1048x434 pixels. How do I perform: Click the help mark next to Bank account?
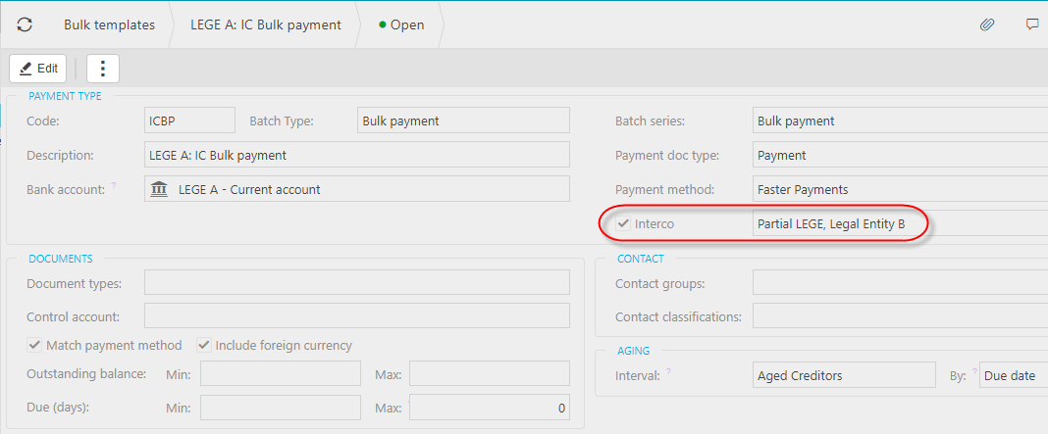(x=114, y=185)
